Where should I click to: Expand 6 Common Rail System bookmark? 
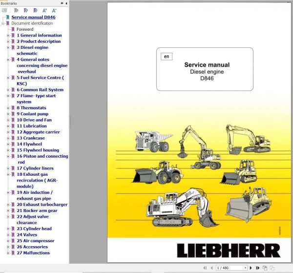click(x=8, y=90)
